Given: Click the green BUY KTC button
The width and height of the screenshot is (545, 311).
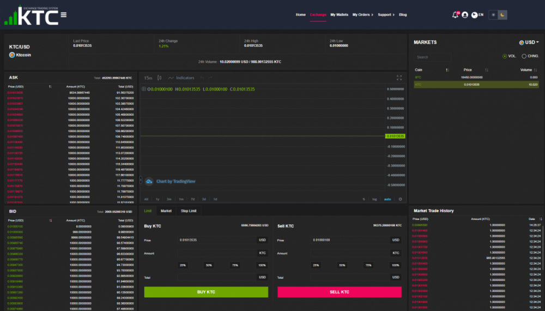Looking at the screenshot, I should point(206,292).
